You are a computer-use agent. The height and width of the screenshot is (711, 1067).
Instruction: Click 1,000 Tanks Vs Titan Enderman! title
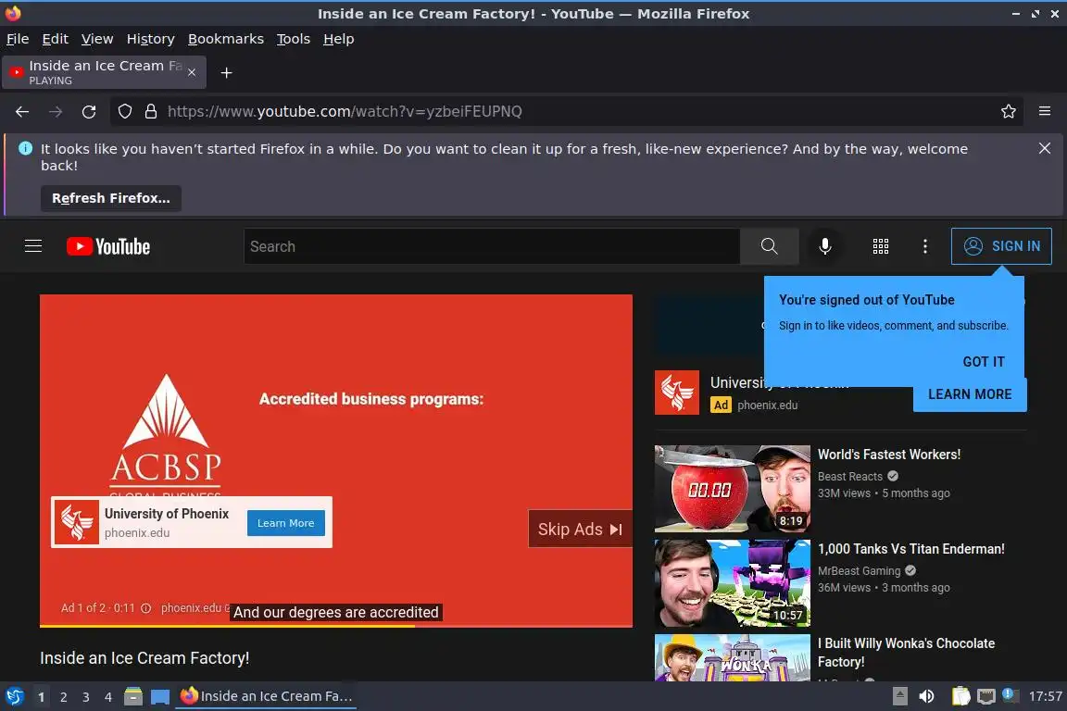click(911, 549)
